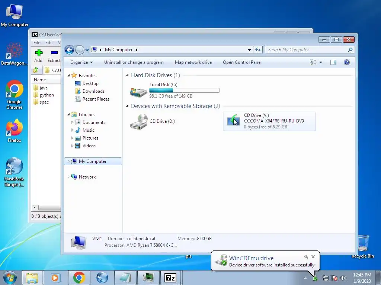Change view icon button

pos(313,62)
